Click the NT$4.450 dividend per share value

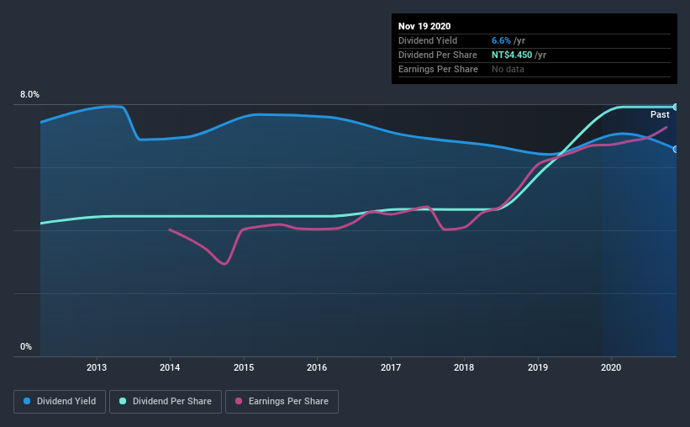coord(512,55)
